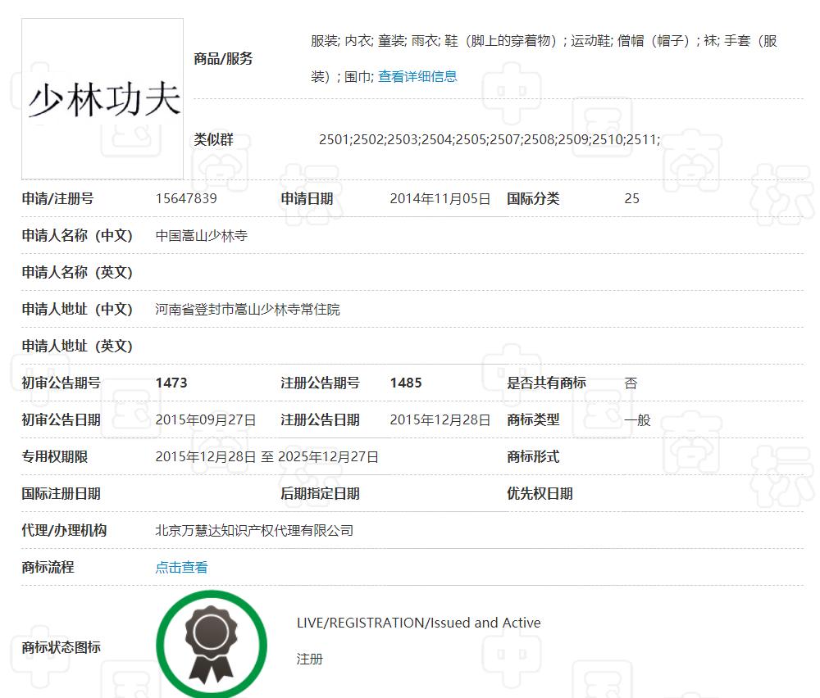This screenshot has height=698, width=820.
Task: Click the registration number 15647839
Action: point(186,198)
